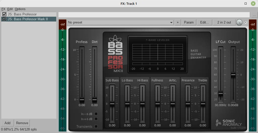Screen dimensions: 258x133
Task: Click the Edit... button
Action: [x=205, y=23]
